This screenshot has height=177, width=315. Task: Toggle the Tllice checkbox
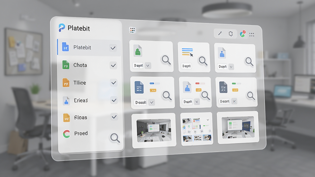[114, 83]
